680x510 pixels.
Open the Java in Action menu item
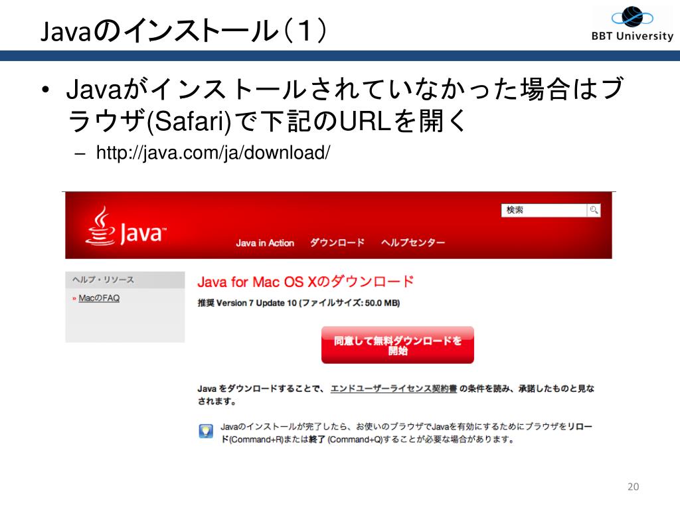[x=265, y=243]
